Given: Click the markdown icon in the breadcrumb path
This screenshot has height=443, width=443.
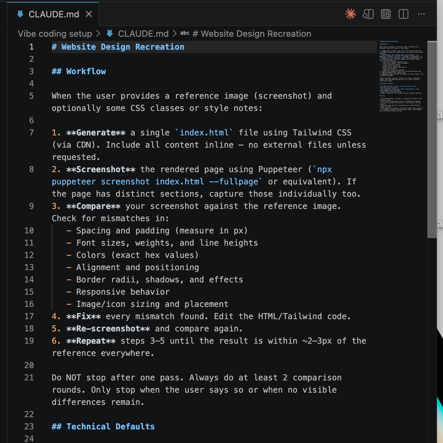Looking at the screenshot, I should pos(110,33).
